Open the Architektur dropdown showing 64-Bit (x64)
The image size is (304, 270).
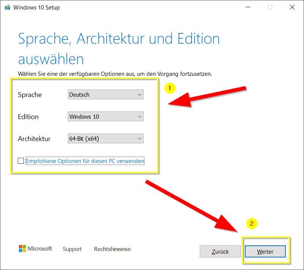pyautogui.click(x=105, y=139)
